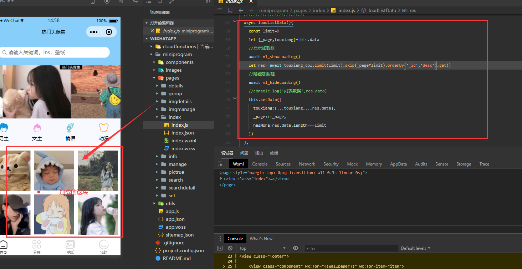Open README.md in the file tree
This screenshot has height=269, width=522.
point(176,259)
